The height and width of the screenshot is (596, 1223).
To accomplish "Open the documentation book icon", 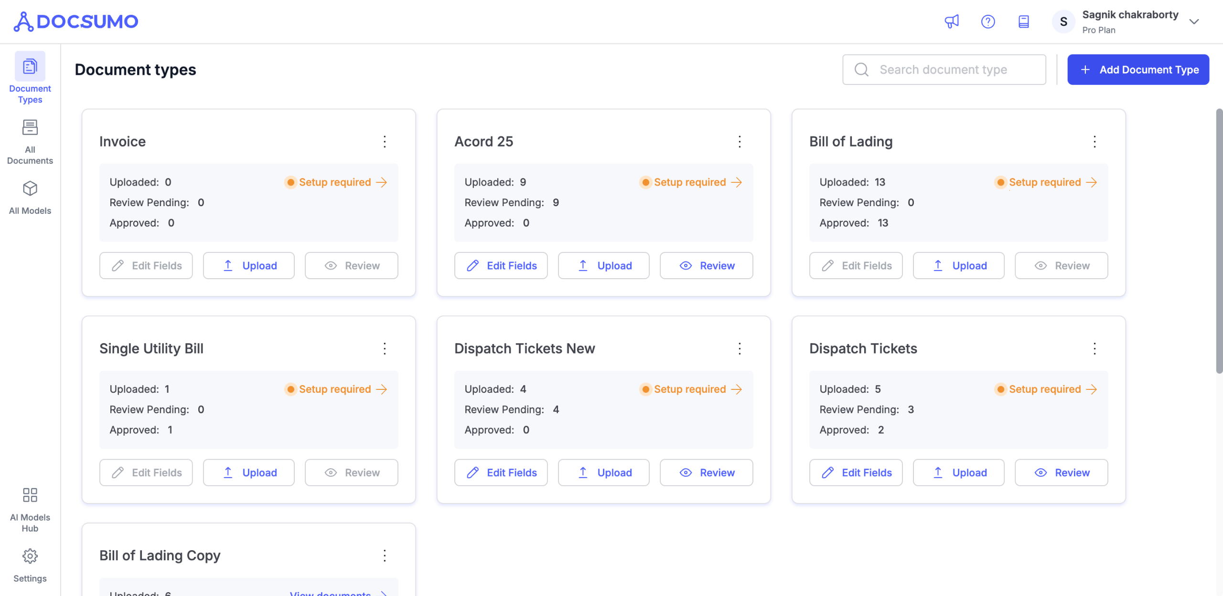I will click(x=1023, y=21).
